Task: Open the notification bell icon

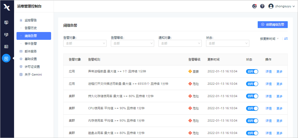Action: [254, 6]
